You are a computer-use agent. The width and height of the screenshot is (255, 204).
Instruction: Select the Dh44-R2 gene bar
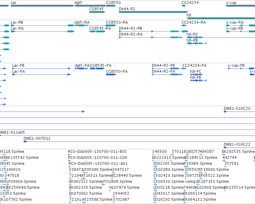(x=153, y=12)
